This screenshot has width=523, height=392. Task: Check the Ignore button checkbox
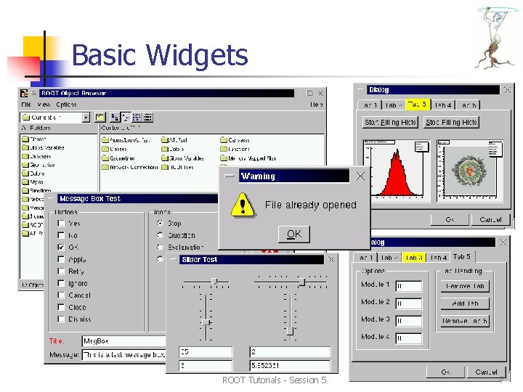61,283
